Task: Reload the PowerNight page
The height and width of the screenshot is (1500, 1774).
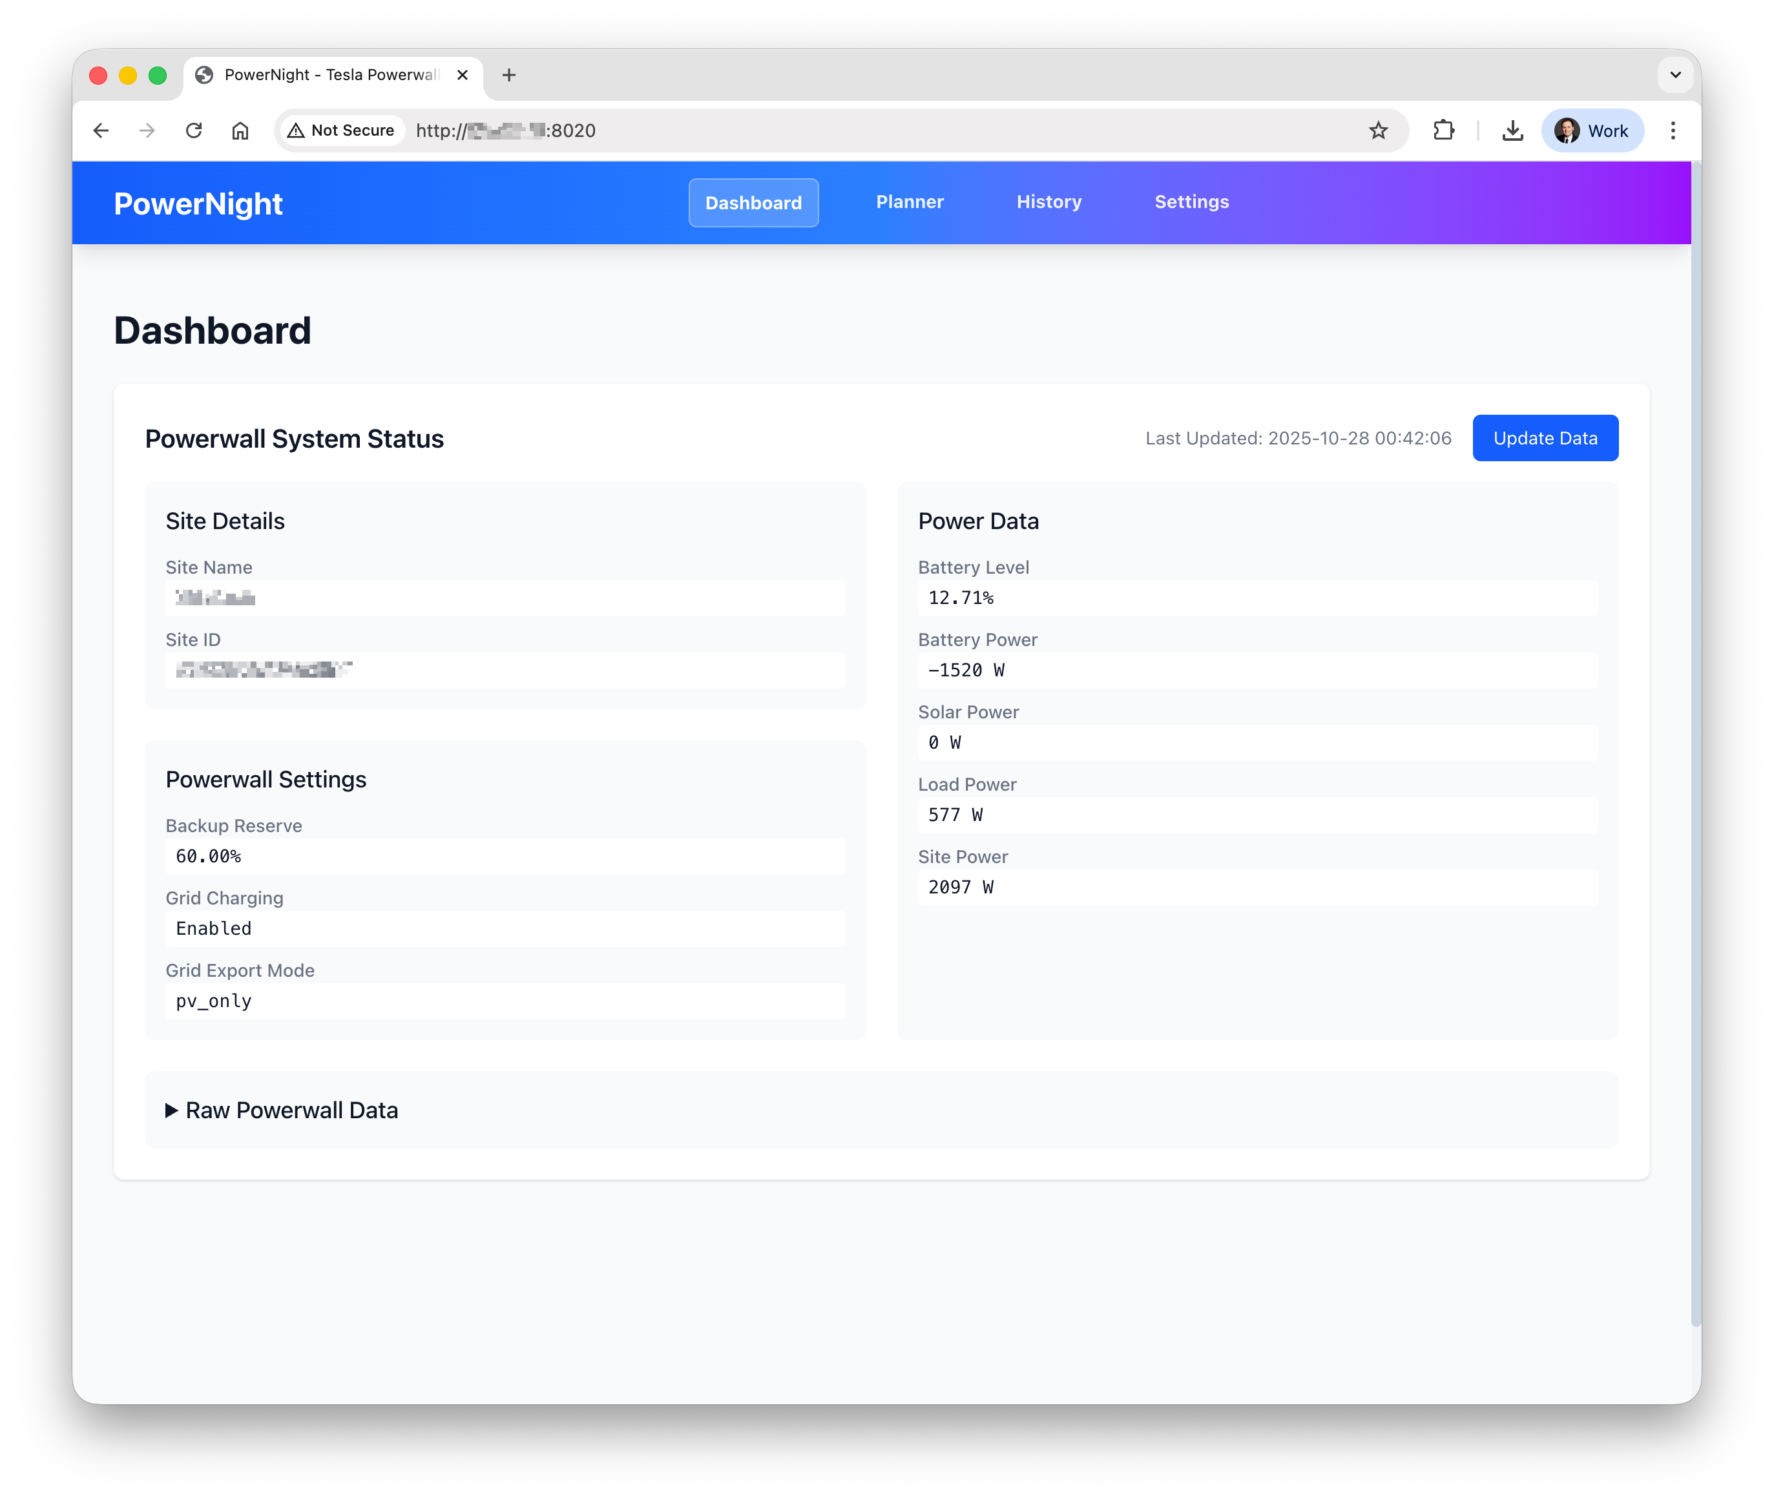Action: pos(194,130)
